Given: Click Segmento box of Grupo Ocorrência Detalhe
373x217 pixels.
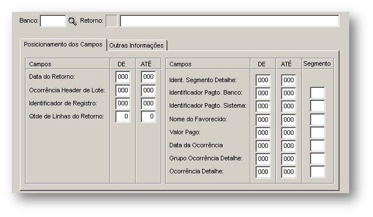Looking at the screenshot, I should point(317,159).
